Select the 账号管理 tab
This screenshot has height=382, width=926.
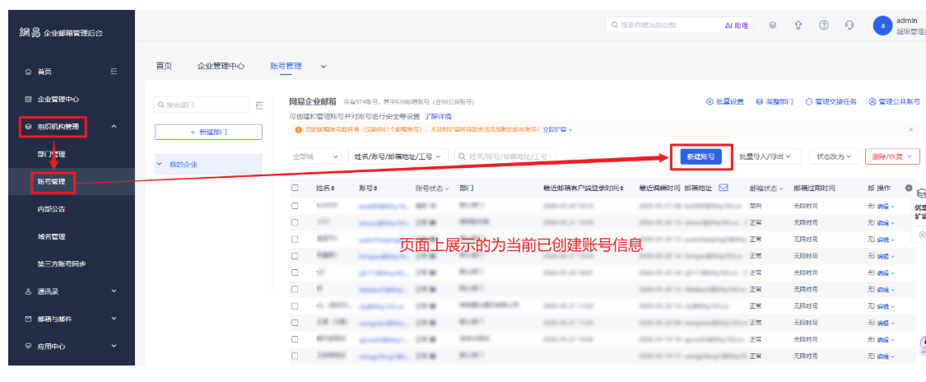click(286, 66)
